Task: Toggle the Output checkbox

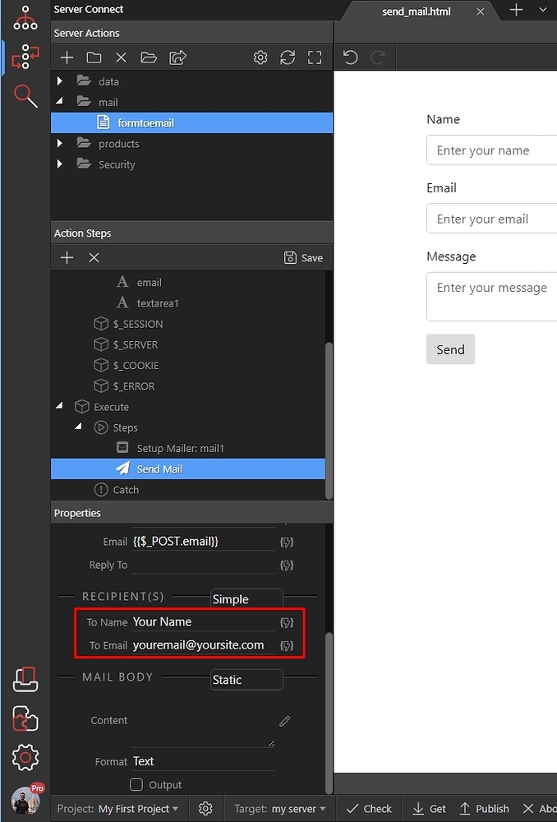Action: point(136,784)
